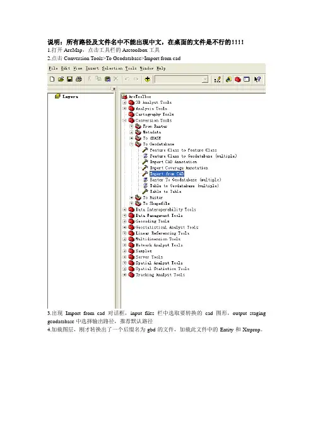Toggle the red ArcToolbox window icon

tap(237, 79)
